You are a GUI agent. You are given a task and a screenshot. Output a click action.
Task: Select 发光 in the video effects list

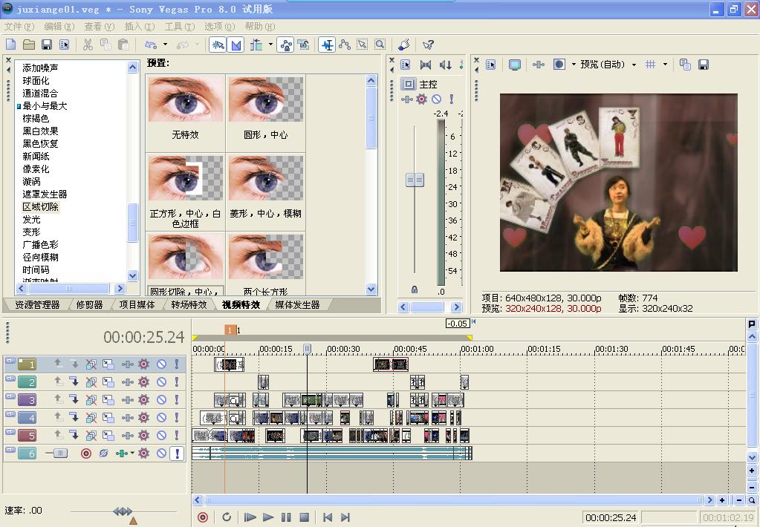[x=32, y=220]
